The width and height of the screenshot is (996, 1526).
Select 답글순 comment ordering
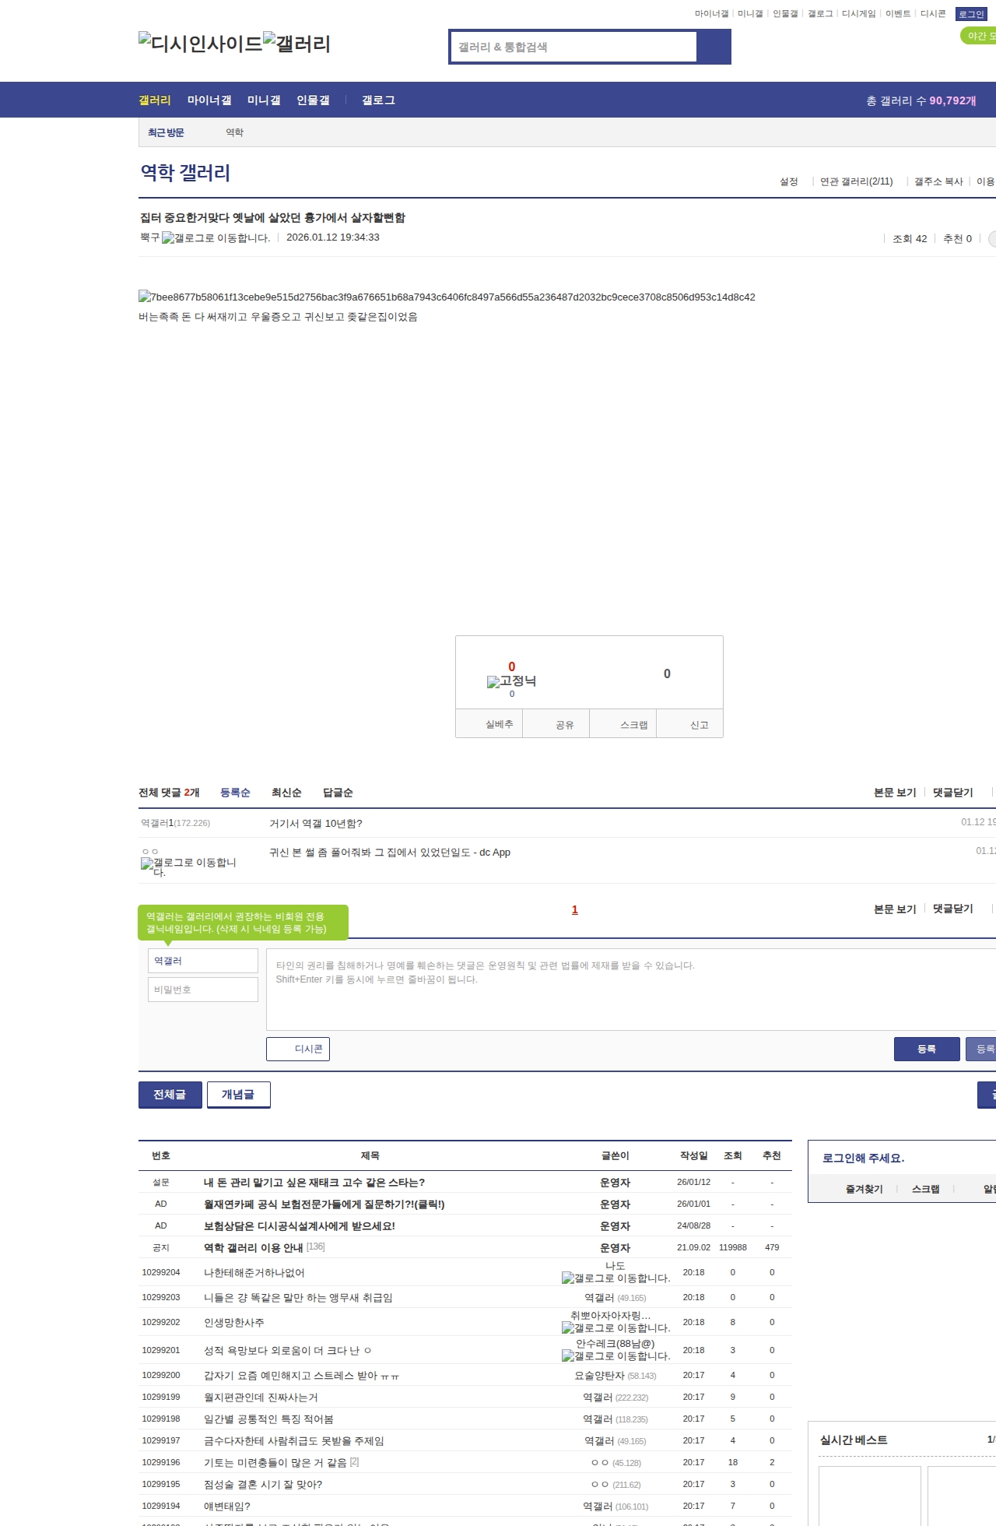click(338, 793)
